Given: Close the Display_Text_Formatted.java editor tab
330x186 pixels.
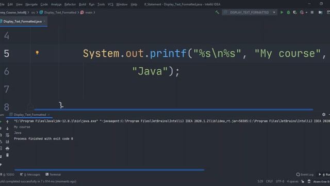Looking at the screenshot, I should point(44,22).
